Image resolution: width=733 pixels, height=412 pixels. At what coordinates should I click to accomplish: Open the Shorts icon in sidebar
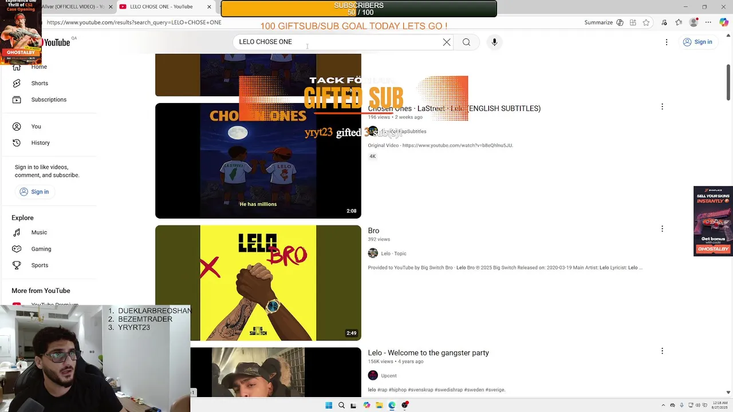click(17, 83)
